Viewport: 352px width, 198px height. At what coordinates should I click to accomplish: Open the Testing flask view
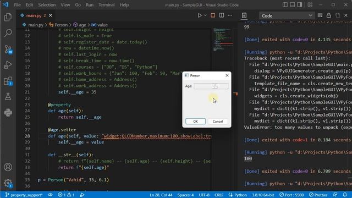click(x=8, y=97)
